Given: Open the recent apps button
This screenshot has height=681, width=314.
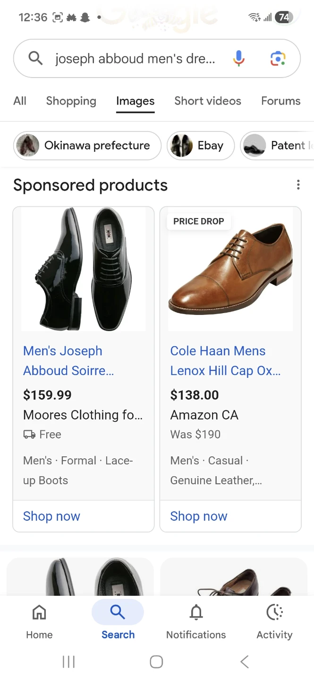Looking at the screenshot, I should pos(68,662).
